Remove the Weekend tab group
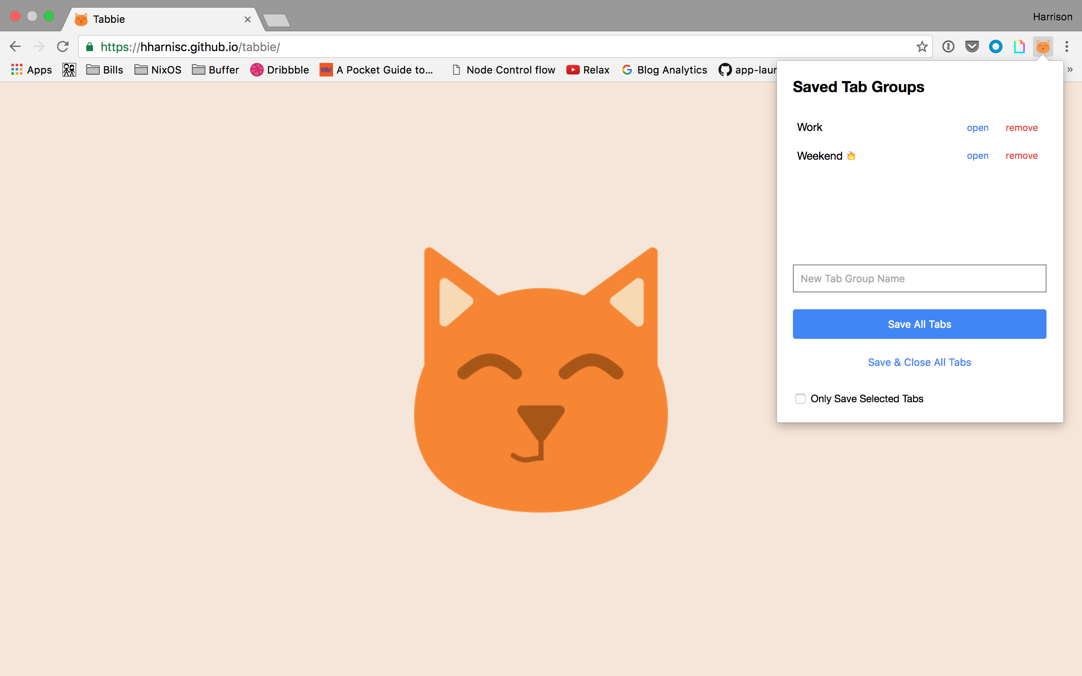Image resolution: width=1082 pixels, height=676 pixels. [1021, 155]
